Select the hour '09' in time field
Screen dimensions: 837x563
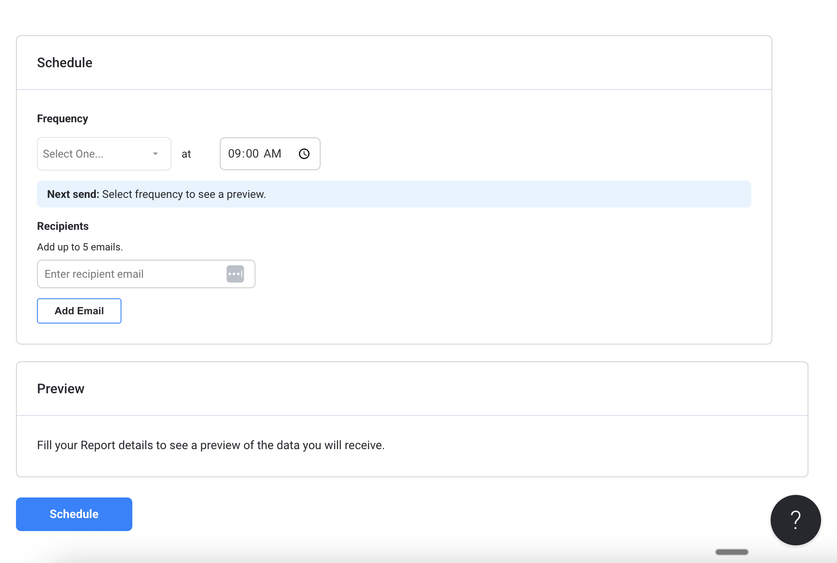click(x=234, y=154)
